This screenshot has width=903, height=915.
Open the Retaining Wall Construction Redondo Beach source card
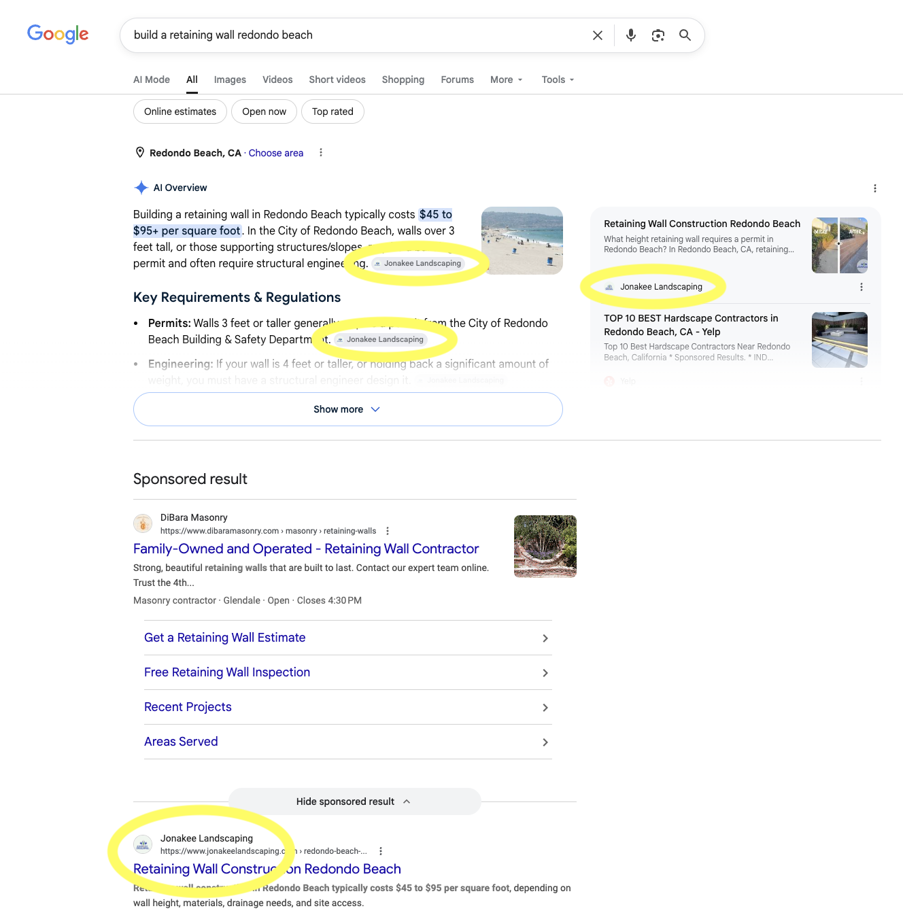[702, 224]
